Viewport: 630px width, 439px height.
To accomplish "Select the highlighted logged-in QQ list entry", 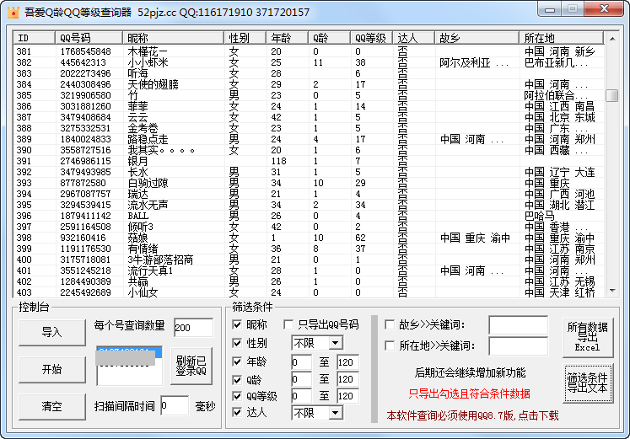I will click(129, 353).
